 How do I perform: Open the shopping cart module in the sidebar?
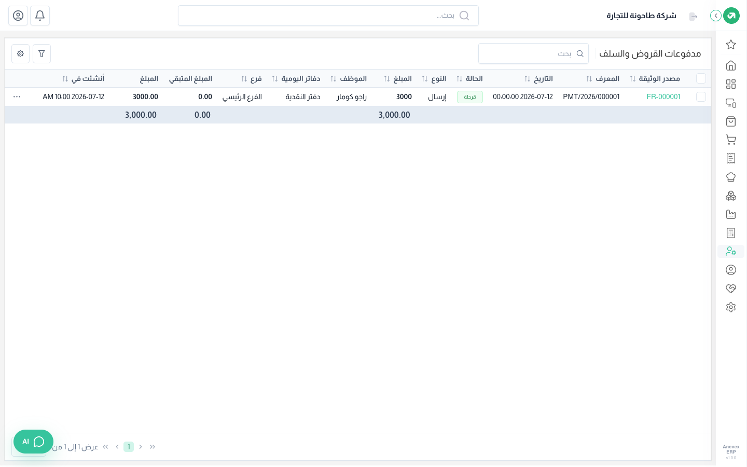point(731,140)
